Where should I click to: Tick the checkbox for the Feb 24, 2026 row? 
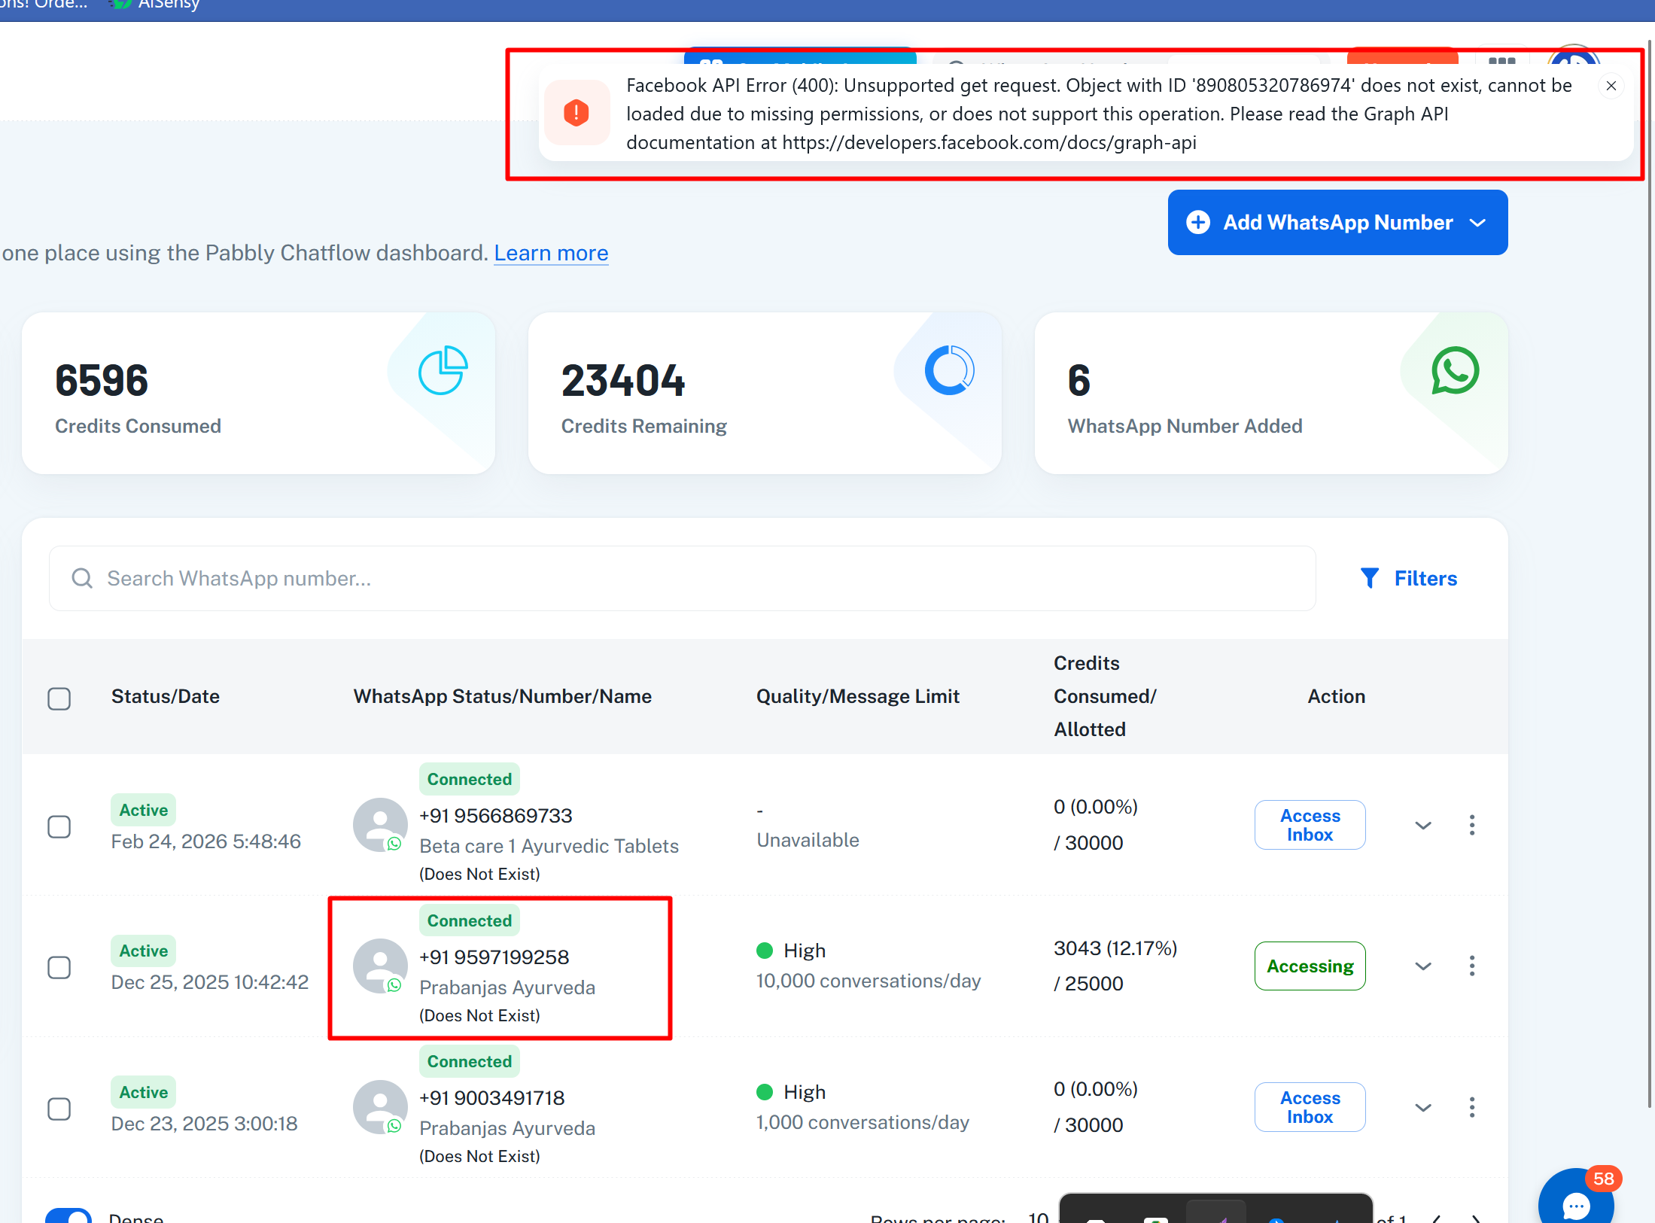click(59, 826)
